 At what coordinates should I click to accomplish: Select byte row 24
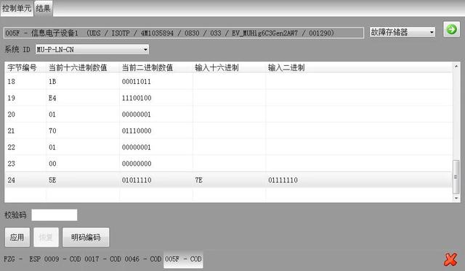point(229,180)
